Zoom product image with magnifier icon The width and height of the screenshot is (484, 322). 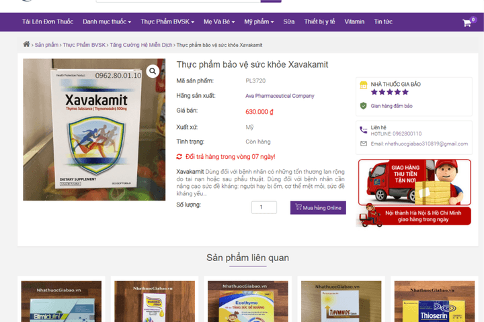(x=153, y=71)
